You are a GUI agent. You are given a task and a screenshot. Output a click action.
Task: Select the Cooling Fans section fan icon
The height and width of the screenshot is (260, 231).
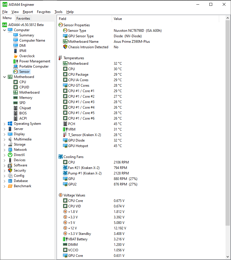(61, 157)
